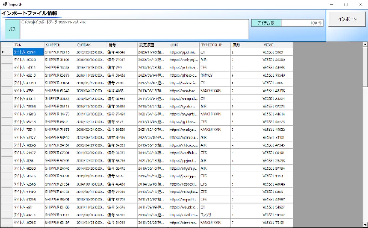This screenshot has width=368, height=228.
Task: Select the SHIPPER 72618 cell
Action: [x=59, y=52]
